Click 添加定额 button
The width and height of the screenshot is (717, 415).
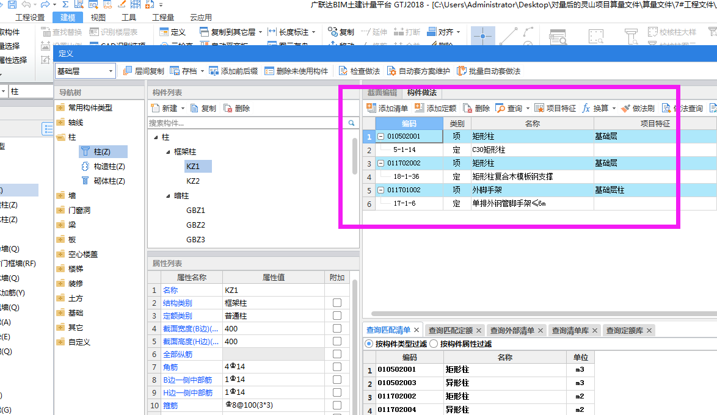coord(435,108)
